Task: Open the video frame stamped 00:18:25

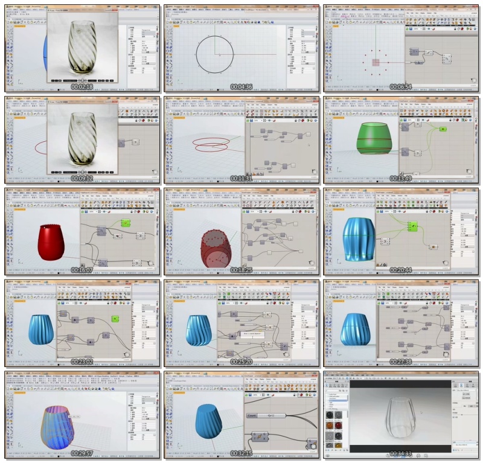Action: (241, 232)
